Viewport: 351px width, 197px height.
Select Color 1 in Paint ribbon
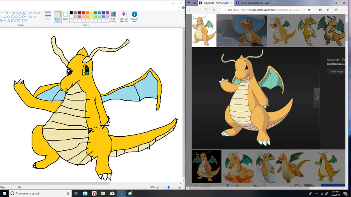point(57,16)
